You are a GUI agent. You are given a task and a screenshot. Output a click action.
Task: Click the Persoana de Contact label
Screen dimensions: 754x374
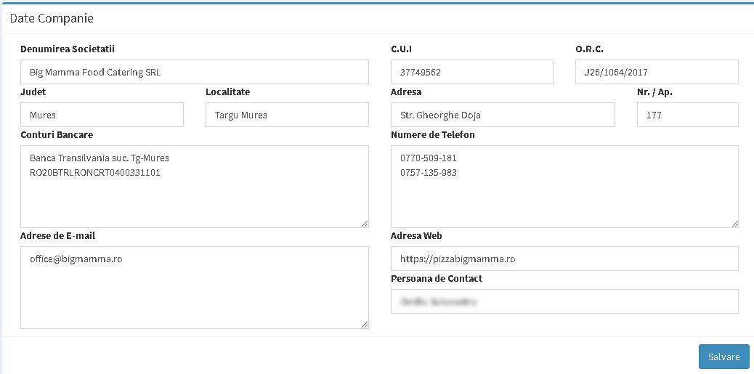click(x=437, y=278)
